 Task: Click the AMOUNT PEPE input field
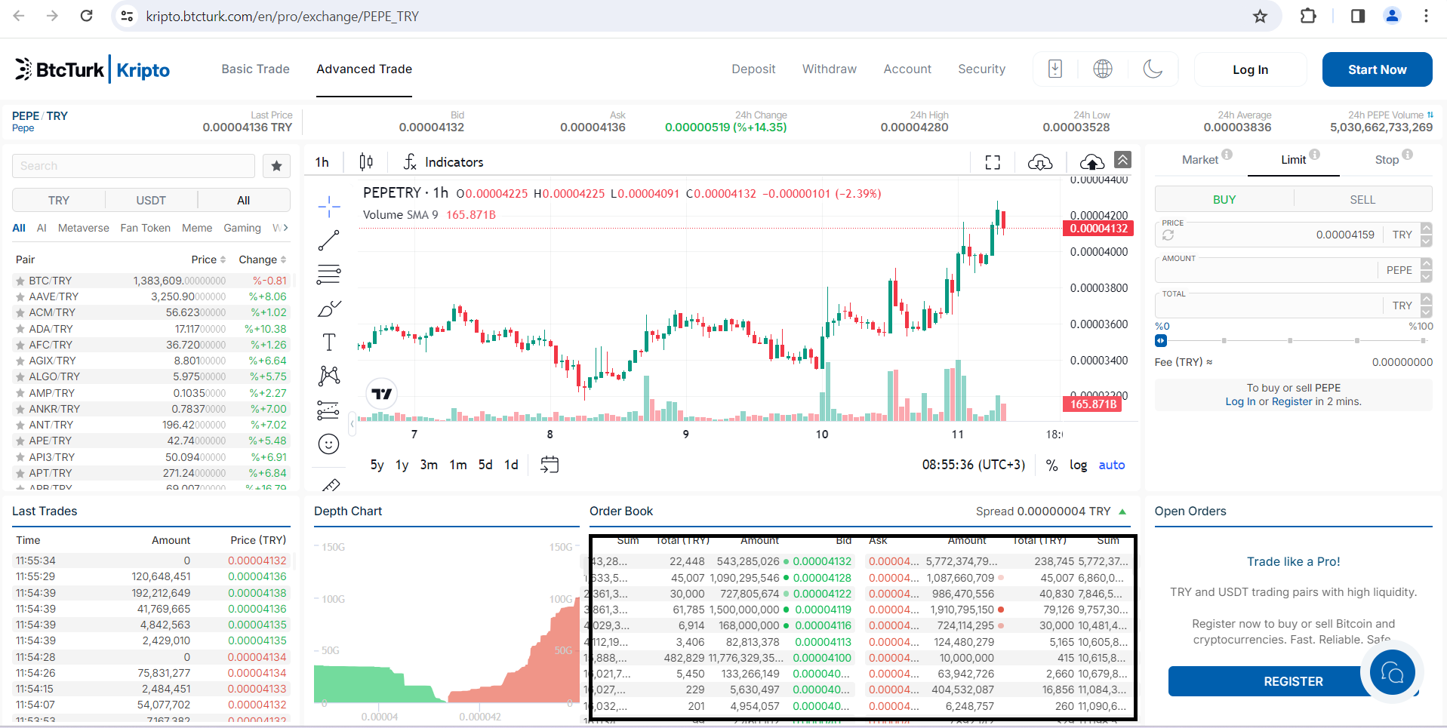coord(1267,270)
